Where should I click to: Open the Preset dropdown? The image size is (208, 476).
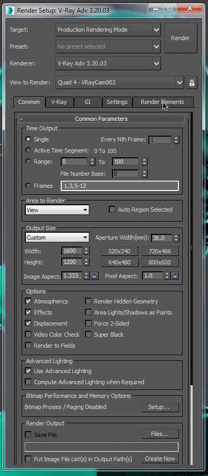pos(108,46)
